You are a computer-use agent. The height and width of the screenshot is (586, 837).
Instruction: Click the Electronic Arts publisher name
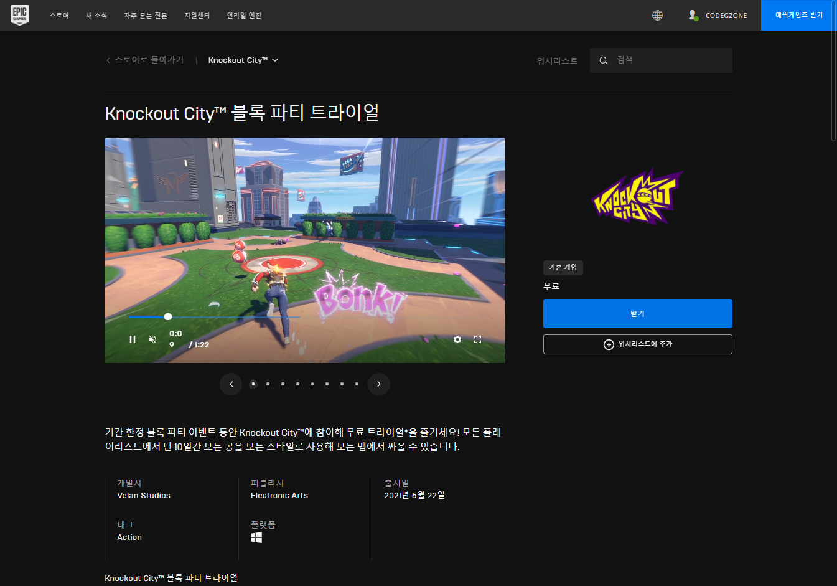click(x=279, y=496)
